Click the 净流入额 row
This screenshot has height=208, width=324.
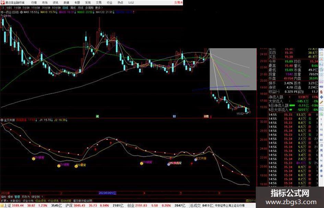coord(293,97)
